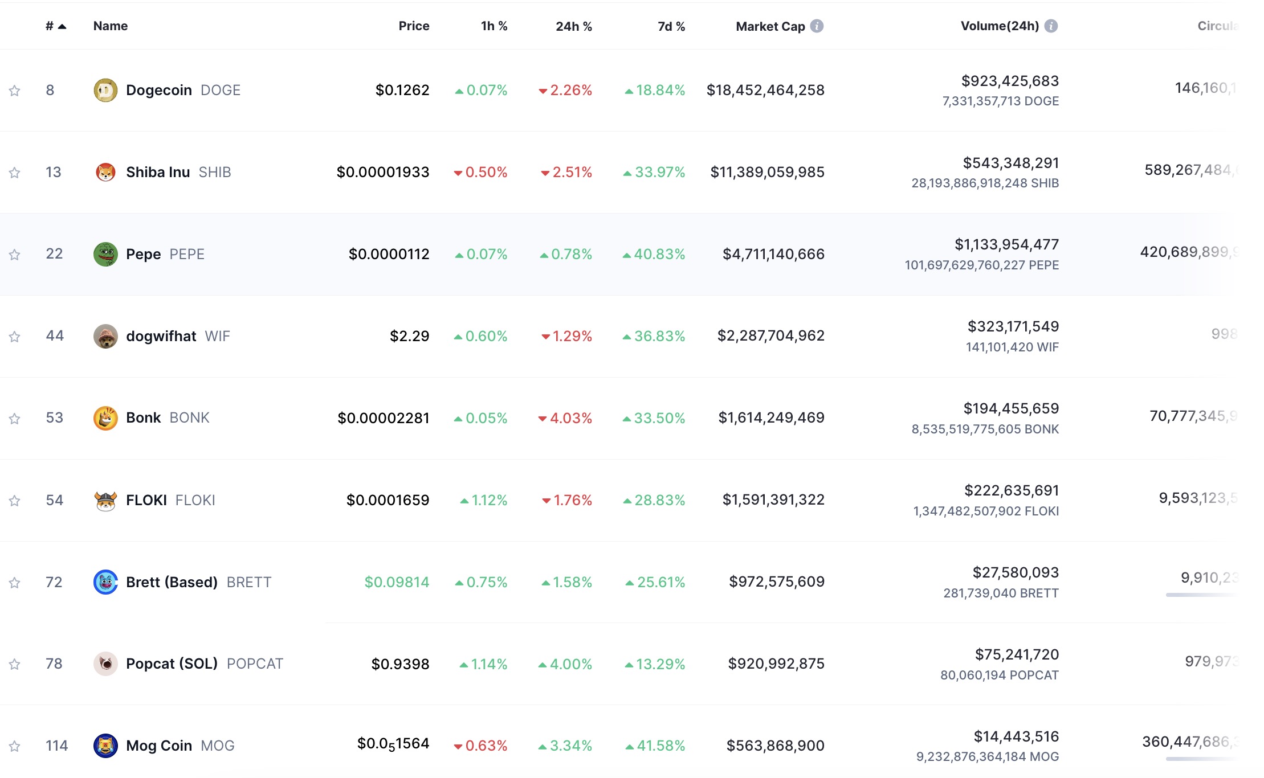Open the Bonk name link
This screenshot has width=1264, height=778.
point(144,418)
